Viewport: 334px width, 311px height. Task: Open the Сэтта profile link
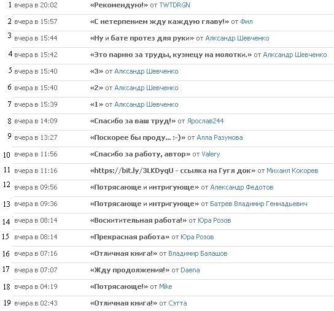(177, 304)
